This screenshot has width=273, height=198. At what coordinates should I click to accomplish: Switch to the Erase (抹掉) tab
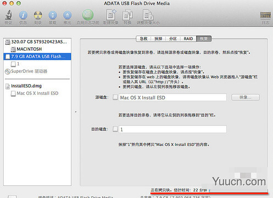(x=158, y=38)
